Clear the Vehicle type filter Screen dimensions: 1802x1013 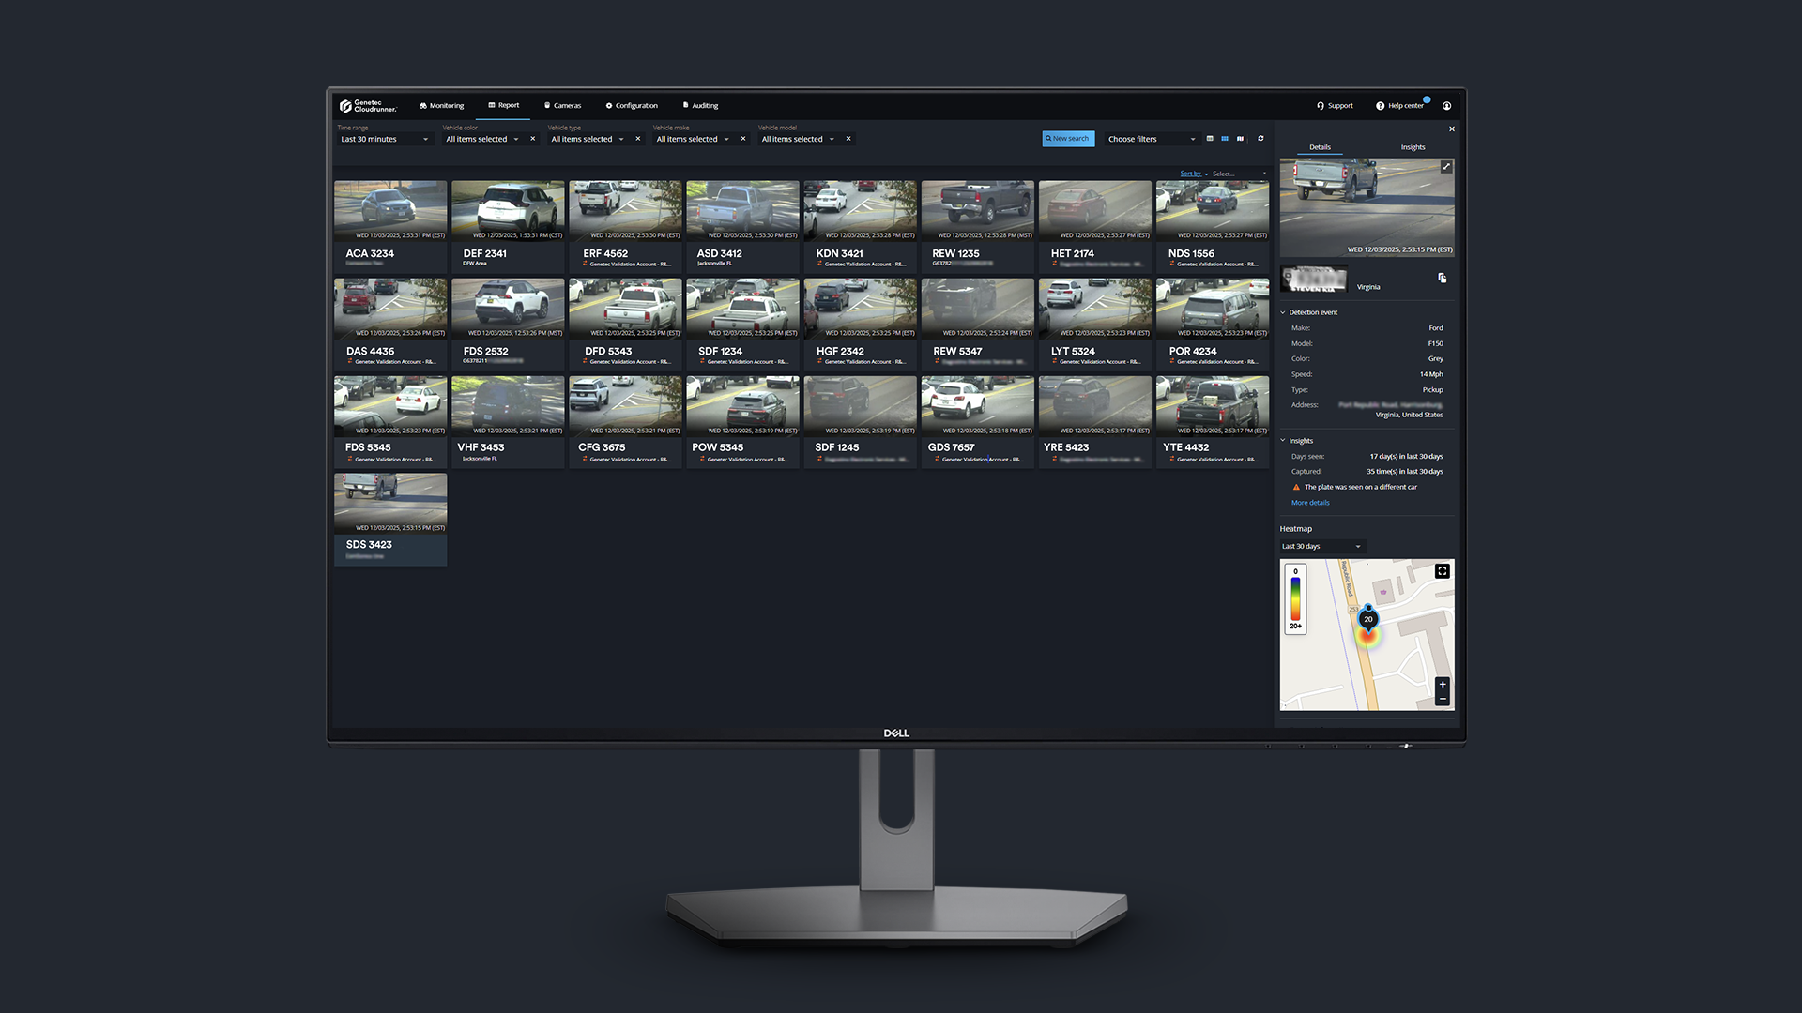(638, 139)
